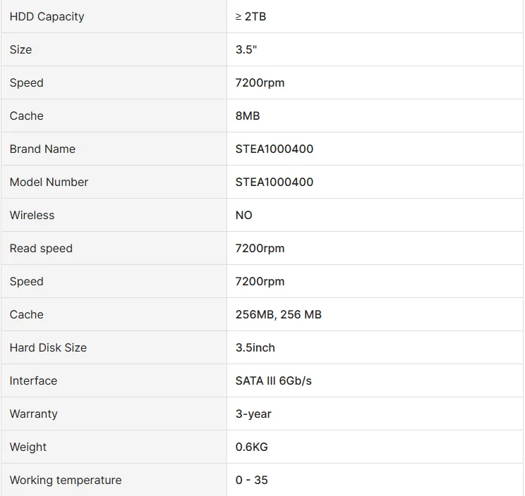Click the Brand Name label
The image size is (525, 496).
(x=42, y=149)
